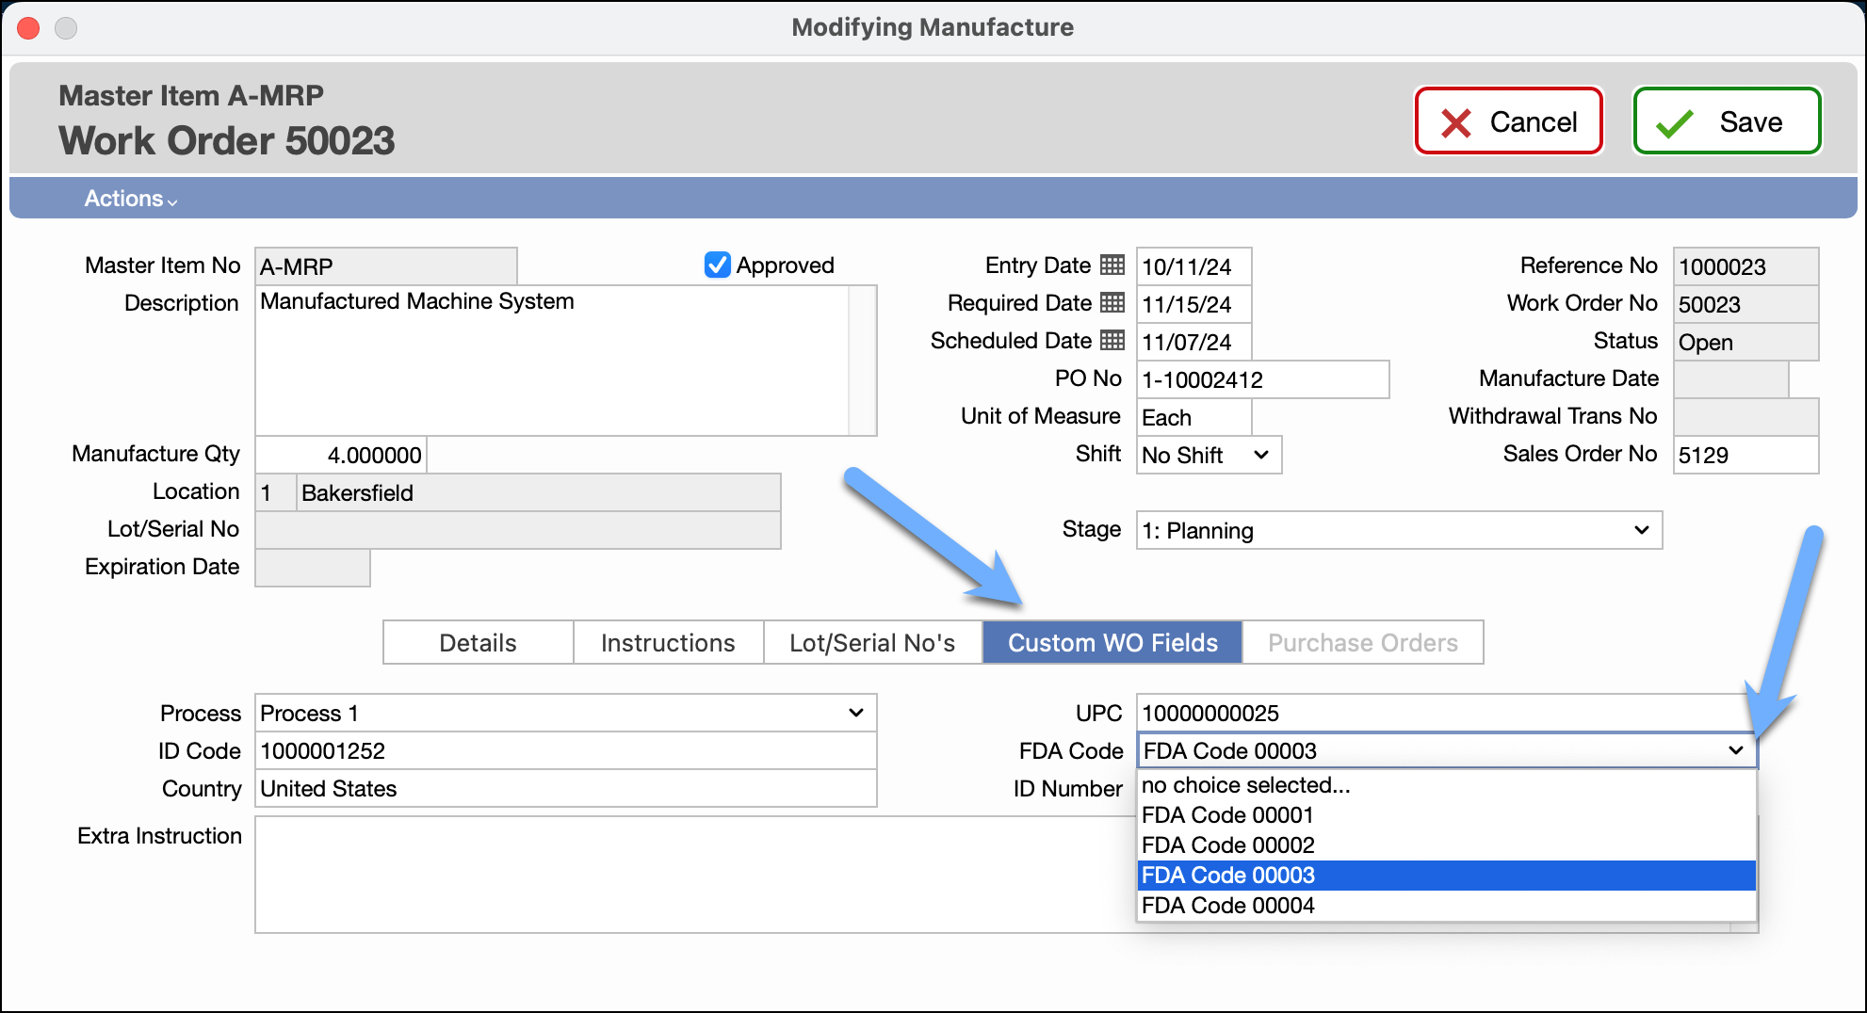The width and height of the screenshot is (1867, 1013).
Task: Click the Status field showing Open
Action: 1745,342
